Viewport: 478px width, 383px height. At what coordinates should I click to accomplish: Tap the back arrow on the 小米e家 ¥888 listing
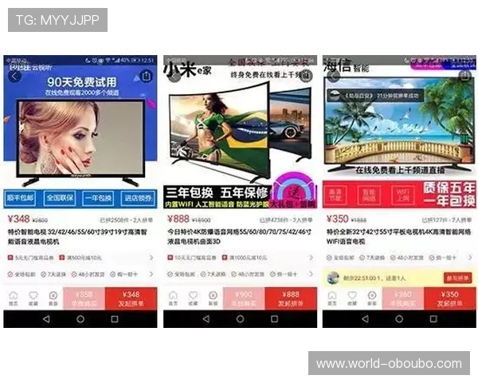pyautogui.click(x=174, y=77)
